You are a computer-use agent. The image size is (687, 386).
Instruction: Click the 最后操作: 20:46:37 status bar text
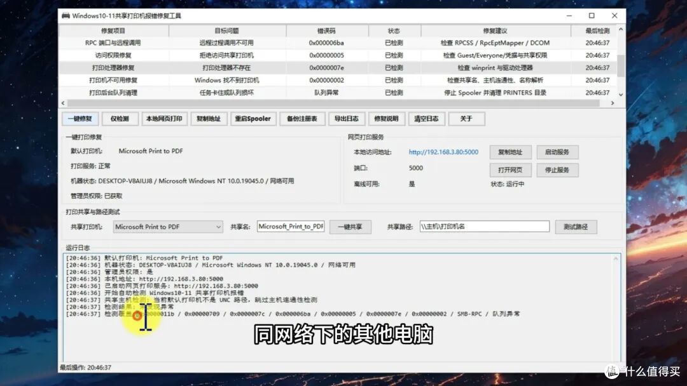click(x=86, y=368)
